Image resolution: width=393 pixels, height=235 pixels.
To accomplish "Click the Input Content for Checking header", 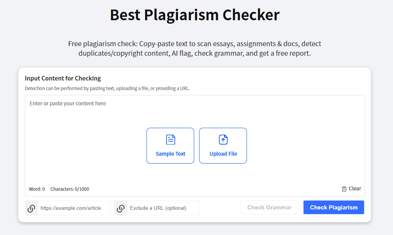I will click(63, 78).
